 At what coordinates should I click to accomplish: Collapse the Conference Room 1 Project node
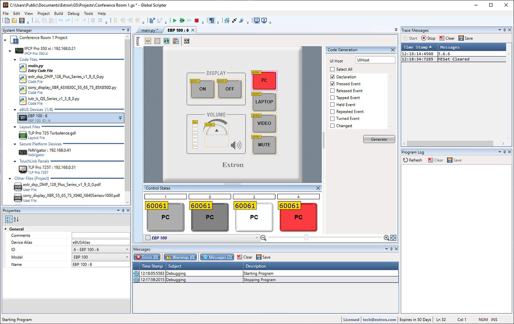click(5, 40)
